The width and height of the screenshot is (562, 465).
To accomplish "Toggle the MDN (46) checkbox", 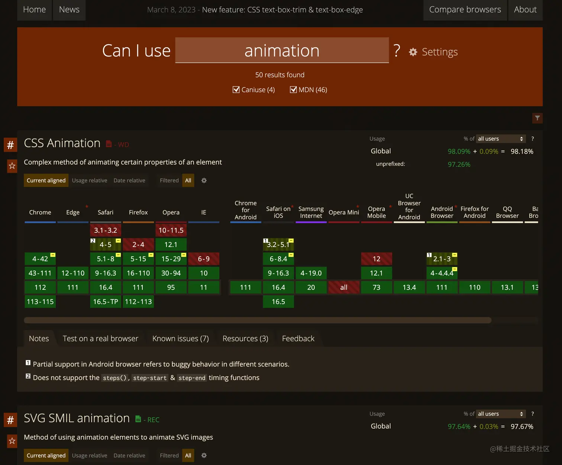I will click(x=293, y=90).
